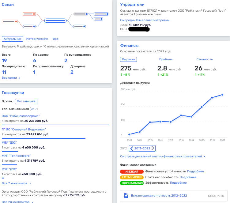This screenshot has height=203, width=230.
Task: Select the Прибыль finance tab
Action: [x=166, y=59]
